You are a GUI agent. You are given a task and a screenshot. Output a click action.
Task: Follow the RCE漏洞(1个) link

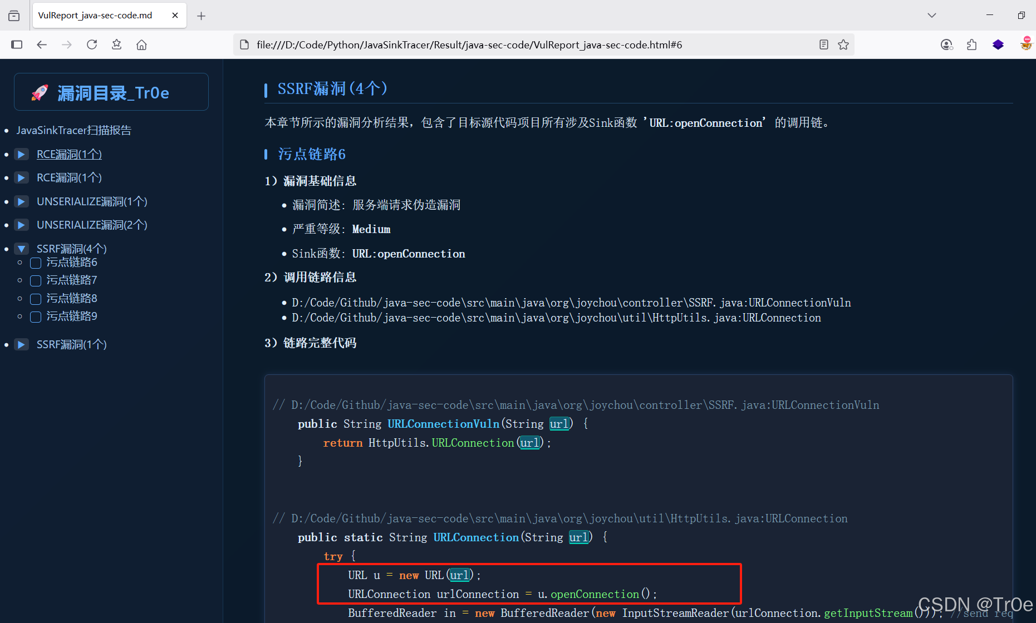tap(69, 154)
